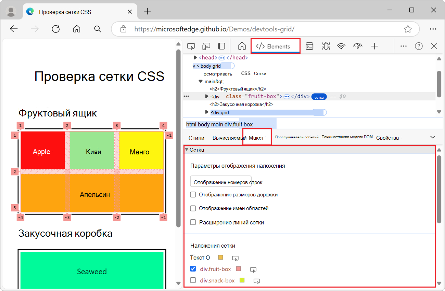Screen dimensions: 445x291
Task: Open the Performance gauge icon
Action: [x=358, y=46]
